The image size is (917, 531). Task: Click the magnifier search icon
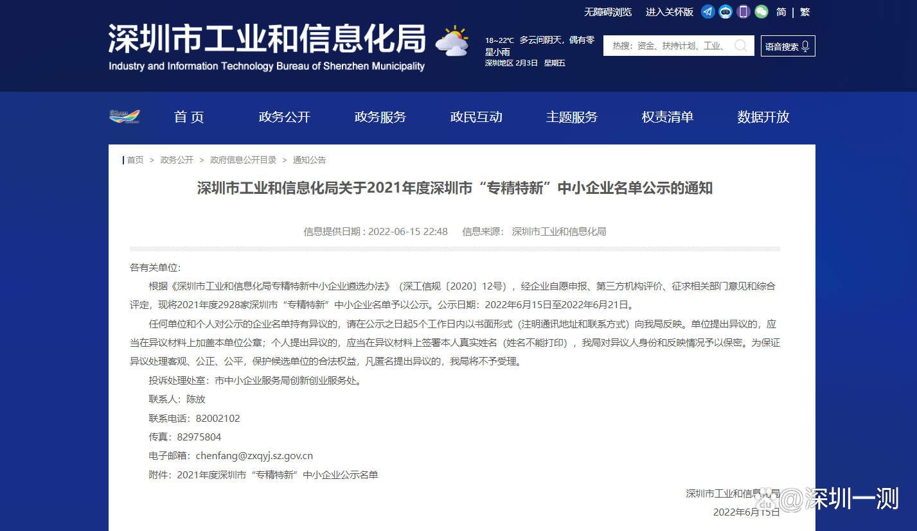coord(740,46)
